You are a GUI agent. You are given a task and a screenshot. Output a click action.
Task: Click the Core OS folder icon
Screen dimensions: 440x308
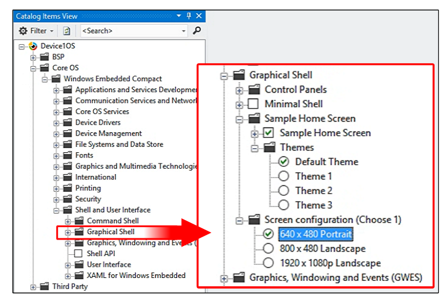pyautogui.click(x=44, y=68)
